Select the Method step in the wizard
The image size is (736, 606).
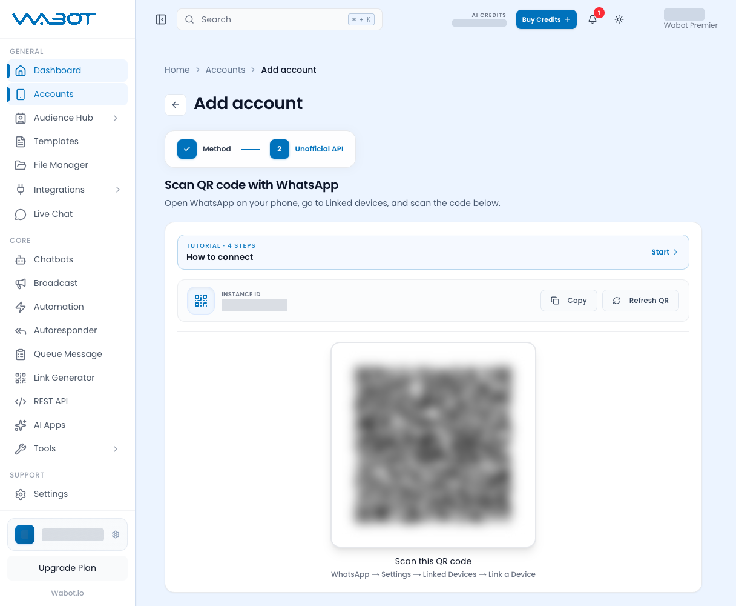tap(205, 149)
